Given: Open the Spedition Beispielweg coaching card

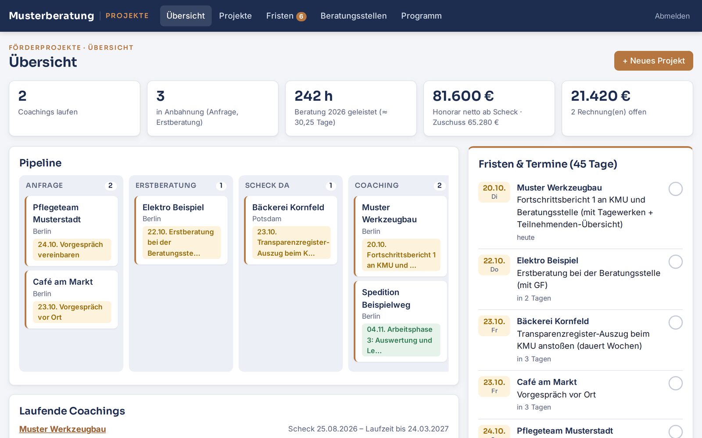Looking at the screenshot, I should [401, 321].
